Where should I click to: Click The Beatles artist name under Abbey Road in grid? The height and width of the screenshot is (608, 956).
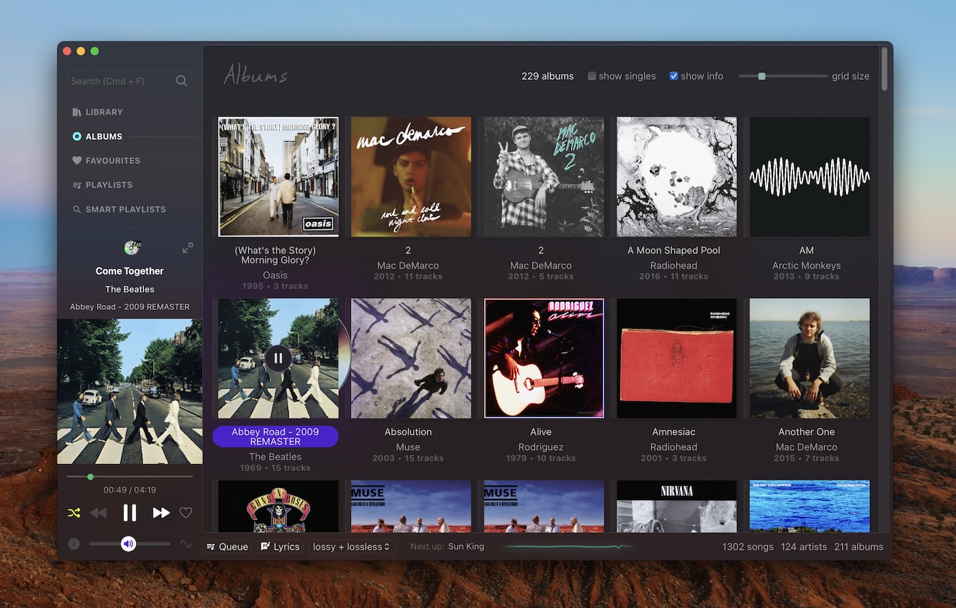(x=275, y=457)
